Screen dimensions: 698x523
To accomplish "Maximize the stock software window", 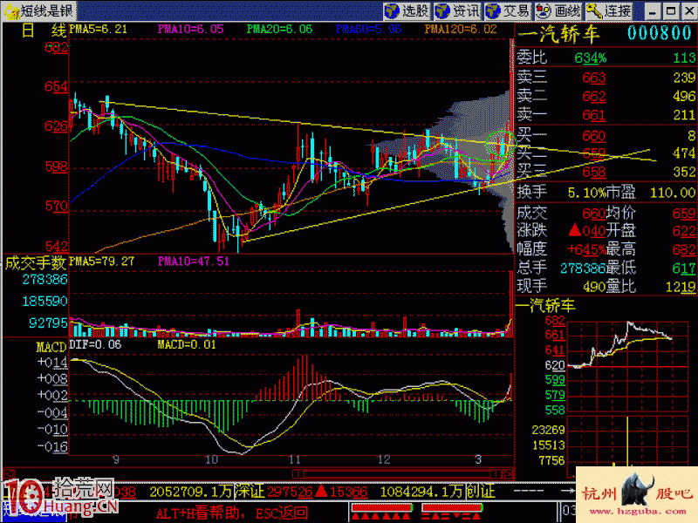I will coord(671,10).
